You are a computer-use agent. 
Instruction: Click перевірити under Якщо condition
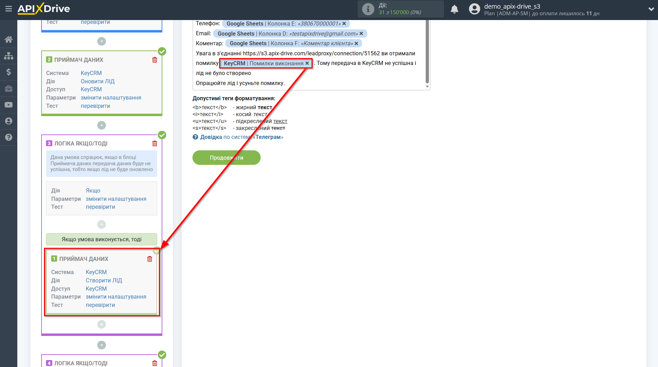pos(100,207)
